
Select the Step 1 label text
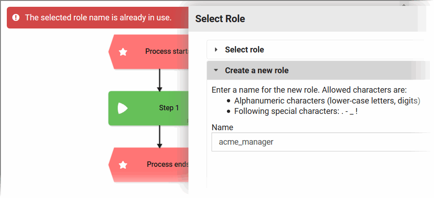pos(169,108)
